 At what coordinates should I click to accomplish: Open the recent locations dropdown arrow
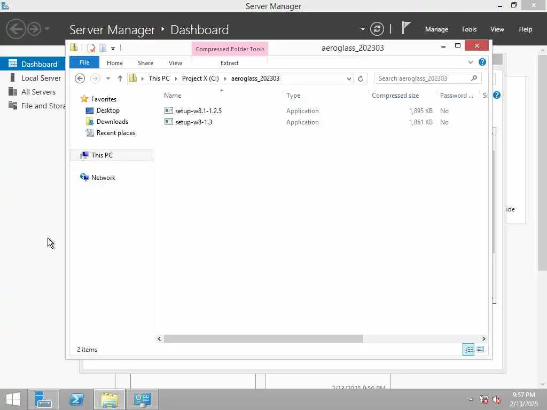108,78
